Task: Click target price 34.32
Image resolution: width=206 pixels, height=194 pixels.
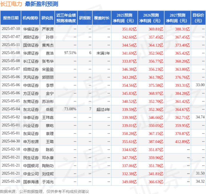Action: point(200,181)
